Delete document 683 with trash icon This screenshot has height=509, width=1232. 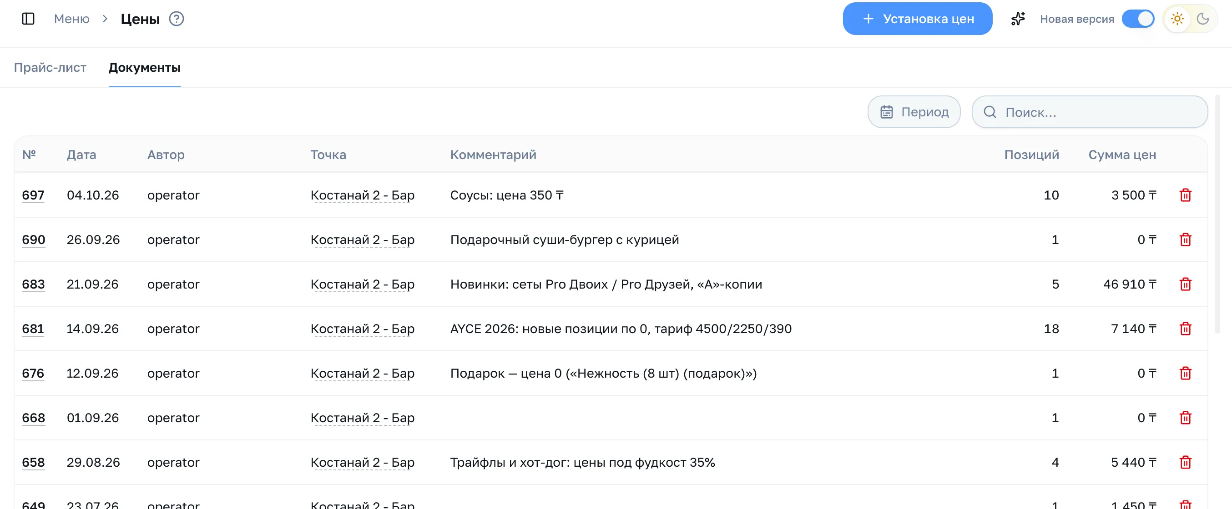1185,284
